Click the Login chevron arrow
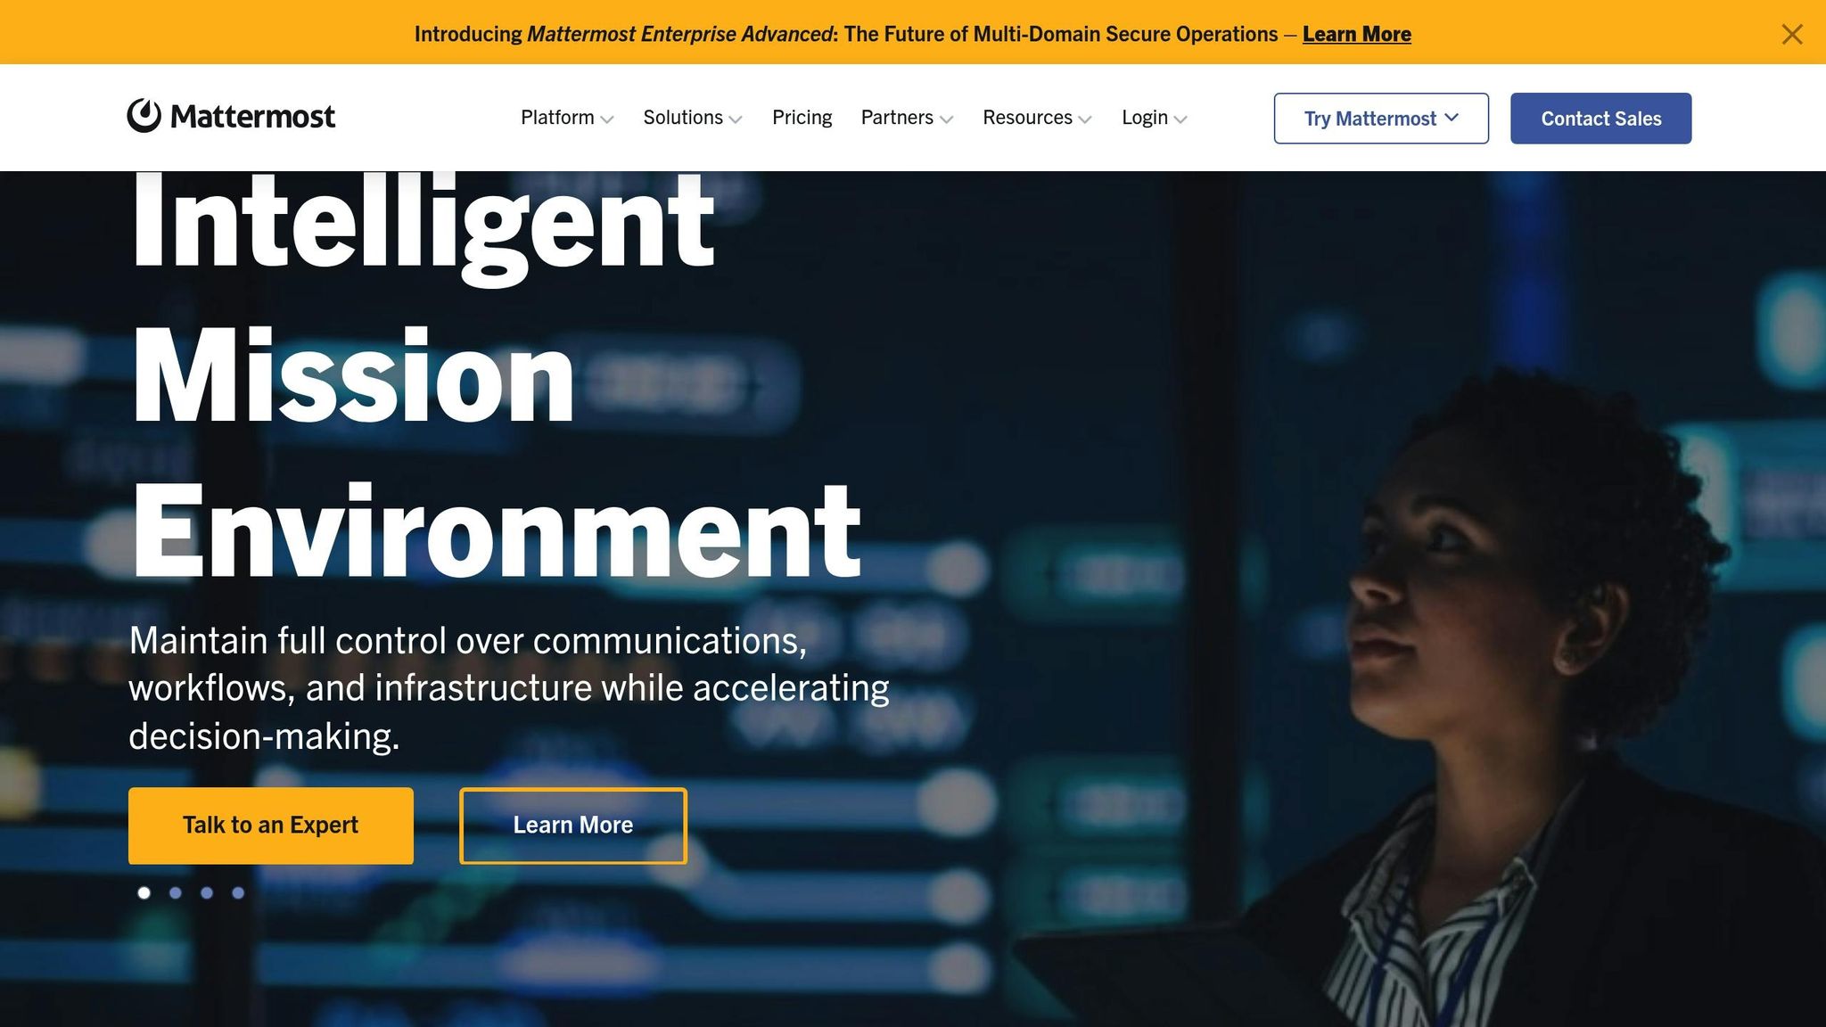1826x1027 pixels. click(1180, 119)
